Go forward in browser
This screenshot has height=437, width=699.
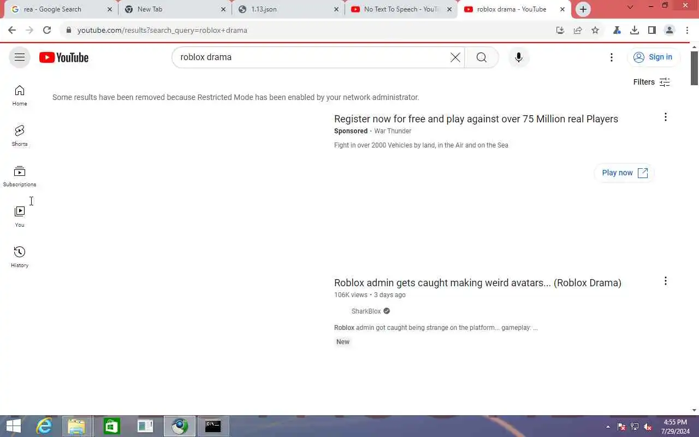tap(29, 30)
